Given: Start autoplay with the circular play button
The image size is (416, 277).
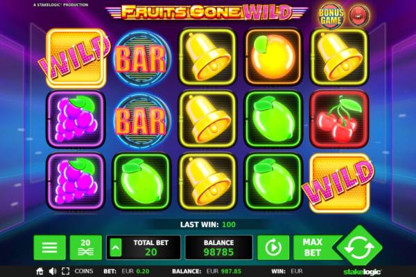Looking at the screenshot, I should click(273, 247).
